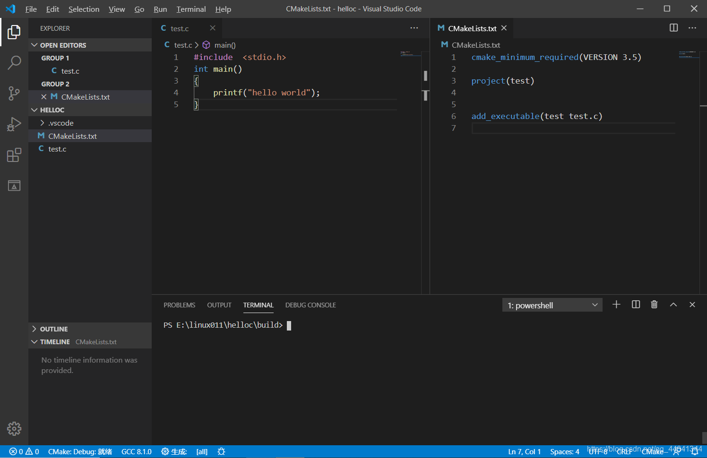Open a new terminal with plus icon
Screen dimensions: 707x458
click(616, 305)
